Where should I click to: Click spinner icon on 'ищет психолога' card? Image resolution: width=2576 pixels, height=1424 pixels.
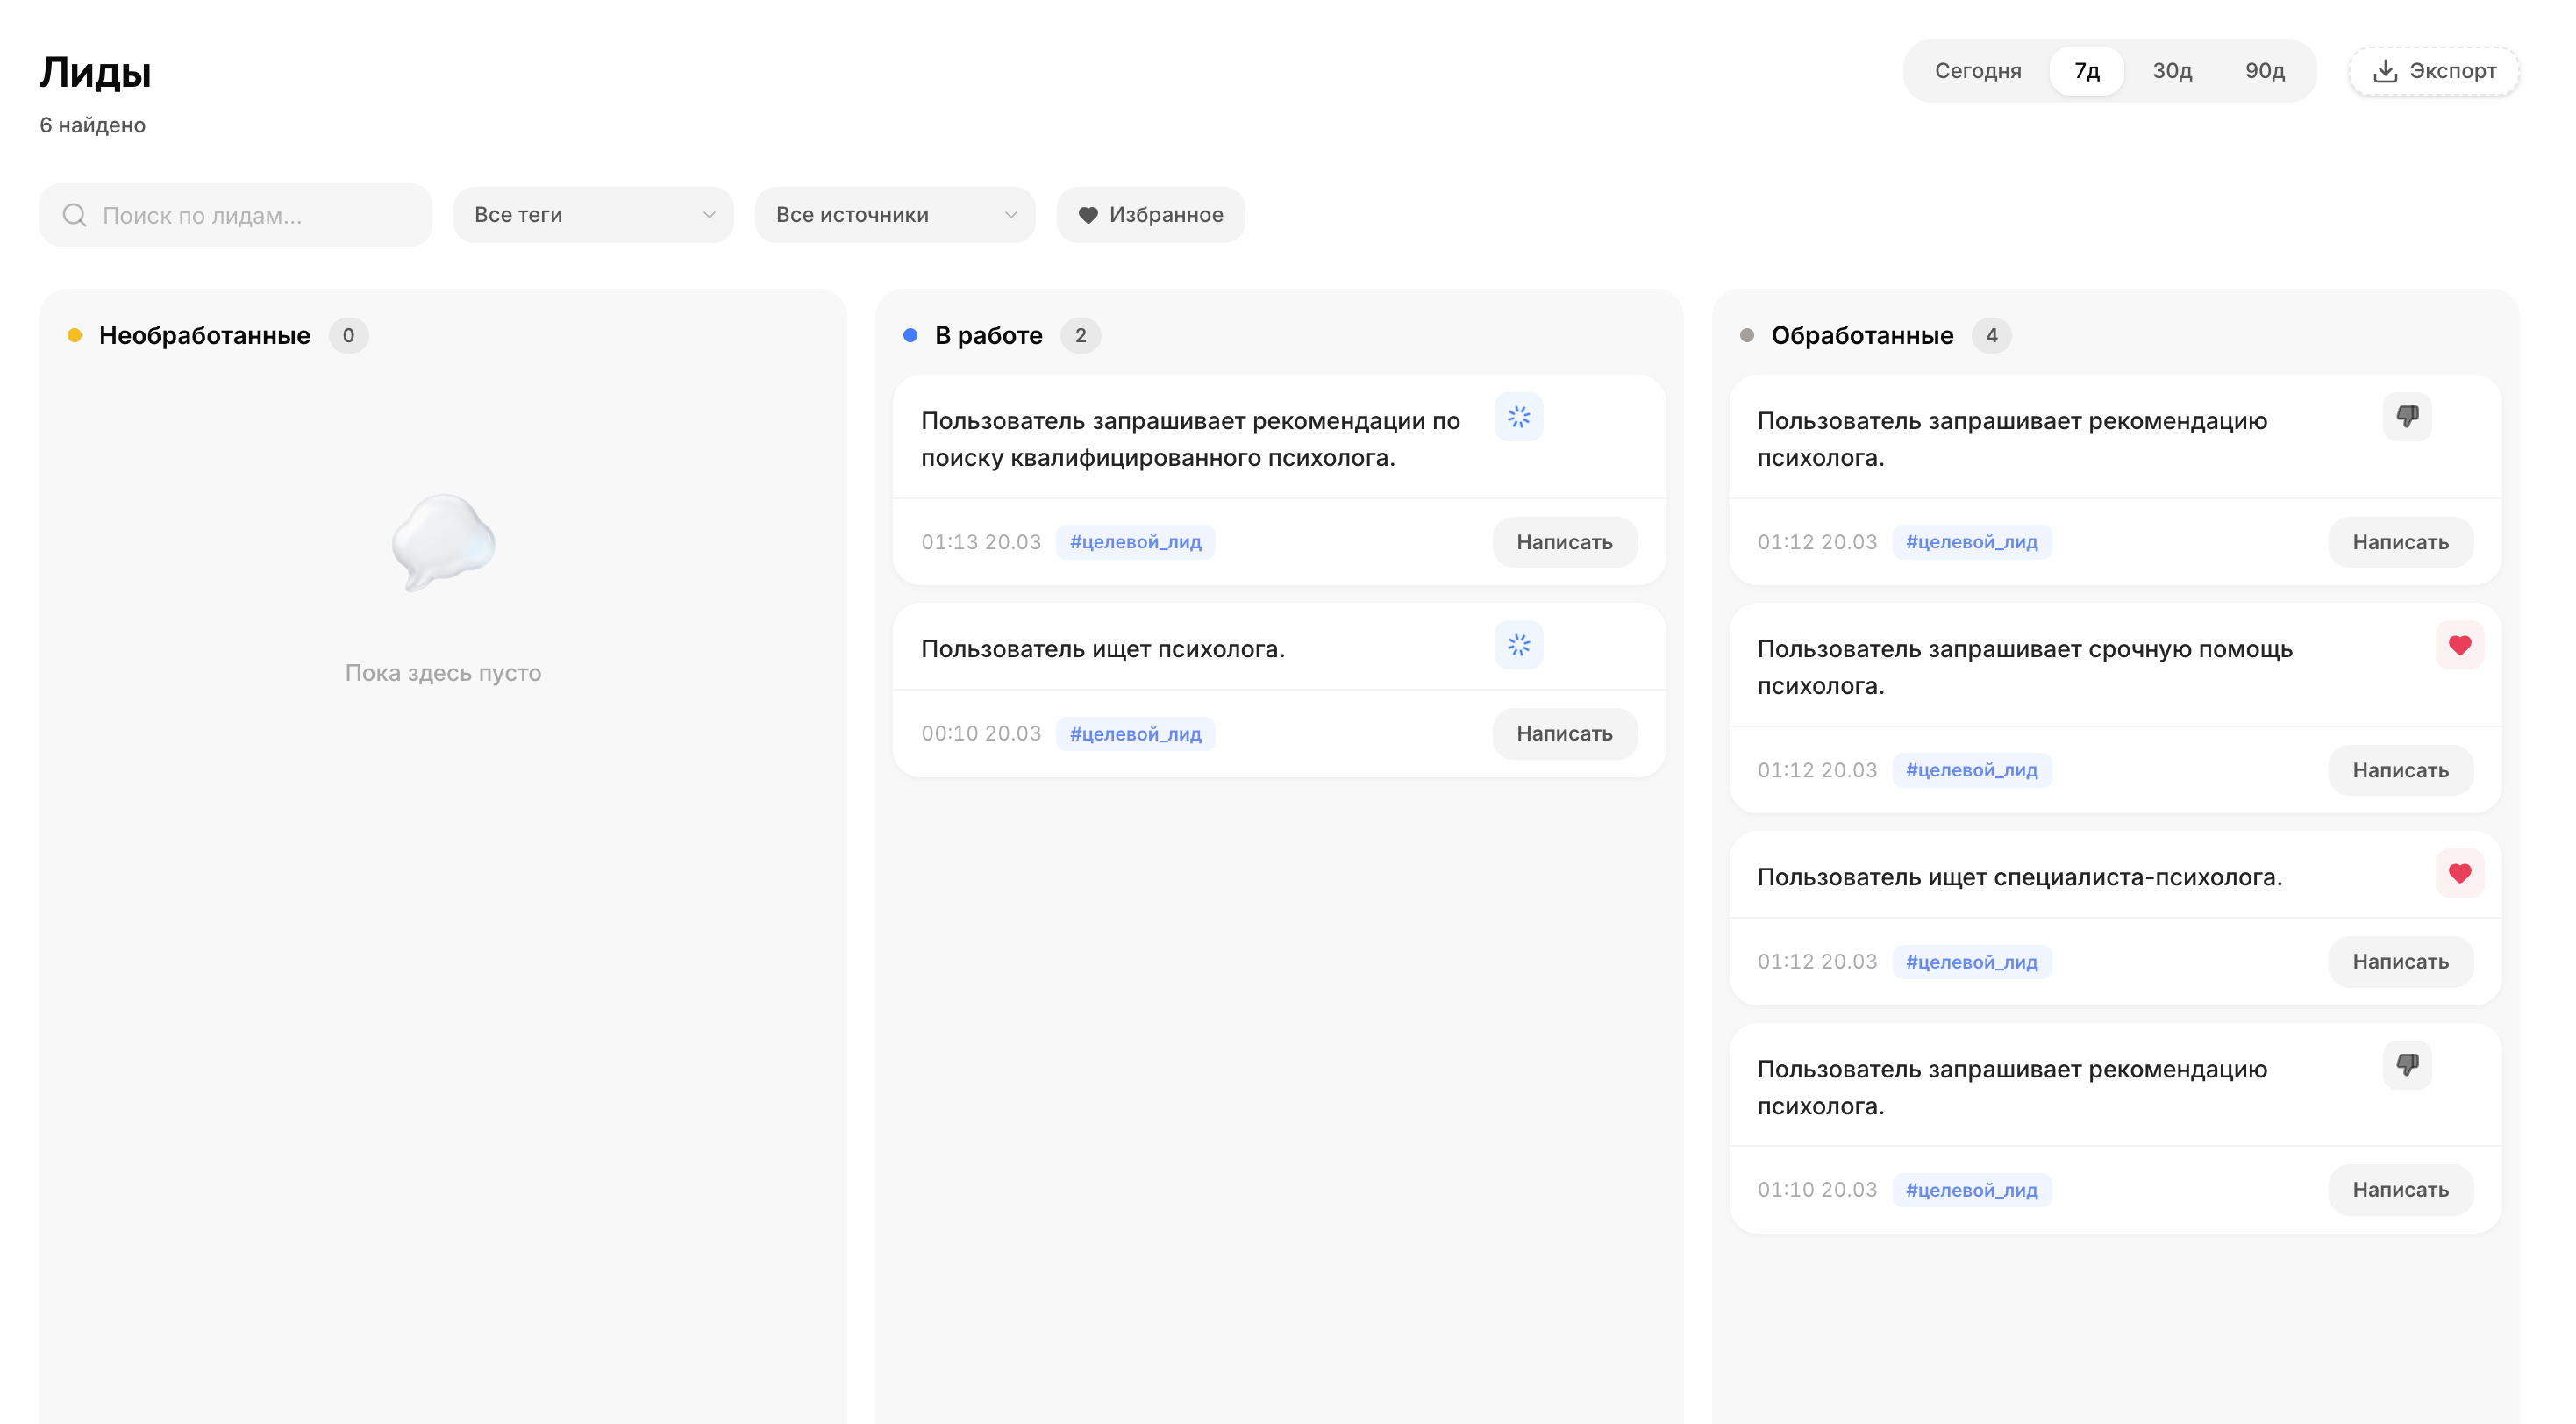pos(1518,645)
